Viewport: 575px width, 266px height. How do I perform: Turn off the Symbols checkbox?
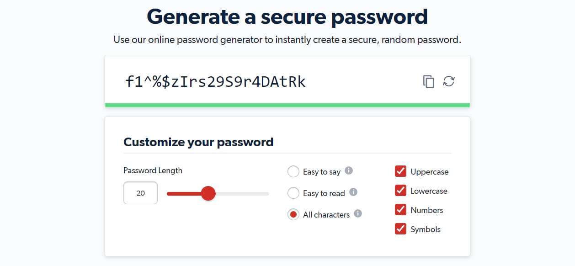(x=400, y=229)
